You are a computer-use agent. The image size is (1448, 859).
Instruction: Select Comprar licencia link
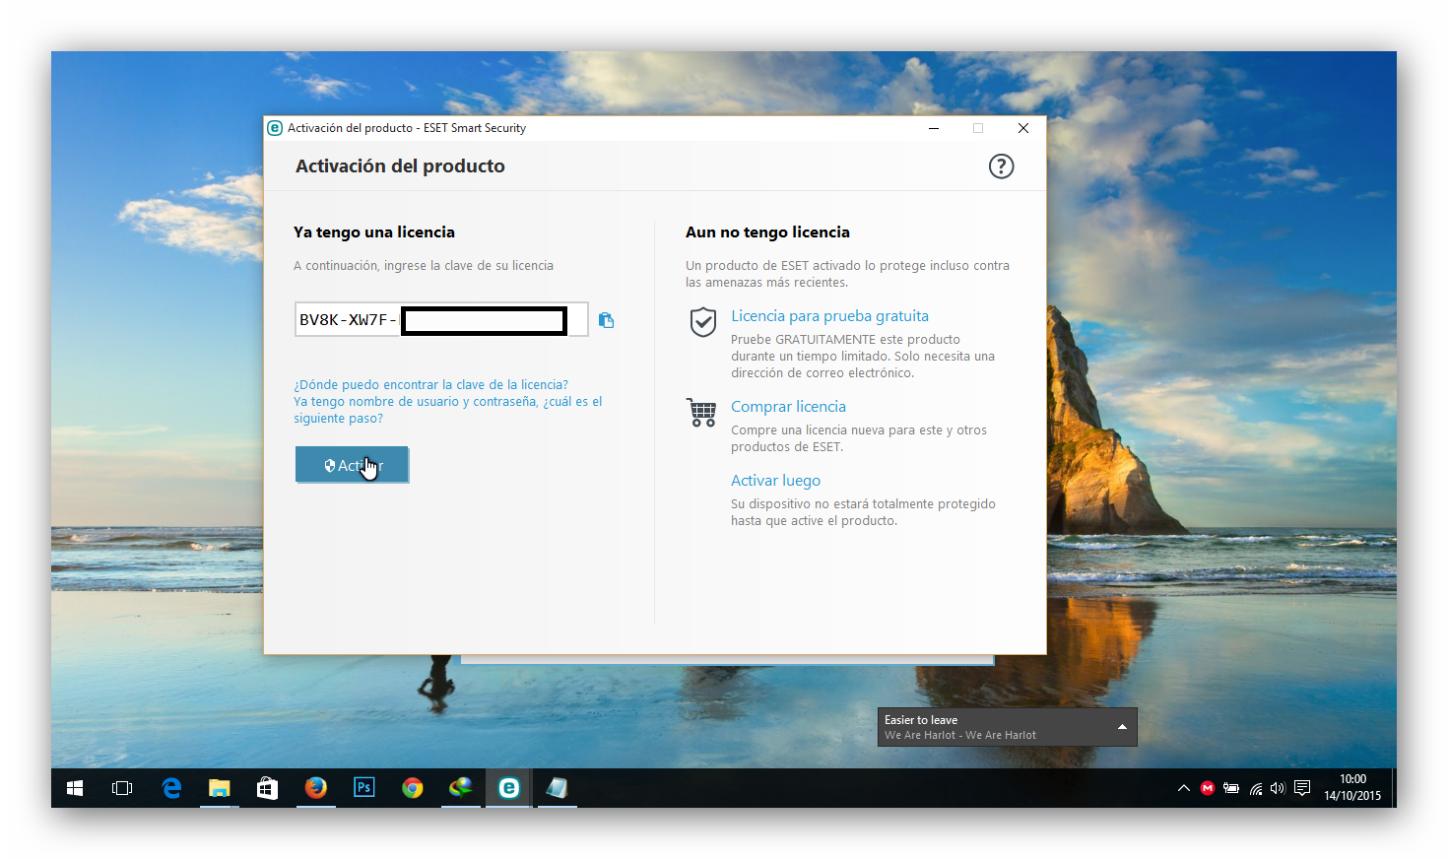788,407
